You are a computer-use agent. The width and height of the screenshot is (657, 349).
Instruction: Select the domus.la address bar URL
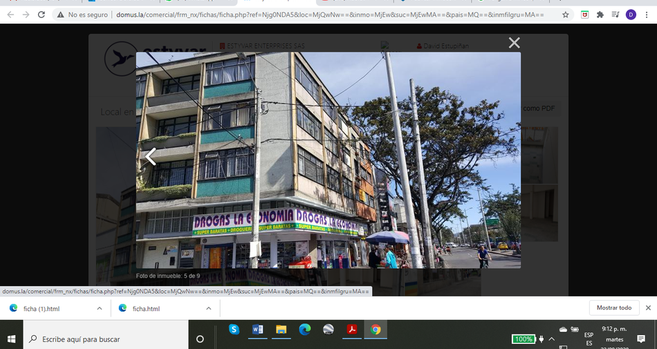click(x=330, y=15)
